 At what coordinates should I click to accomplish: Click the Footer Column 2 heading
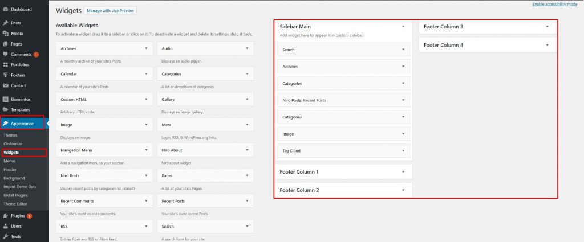pyautogui.click(x=299, y=190)
